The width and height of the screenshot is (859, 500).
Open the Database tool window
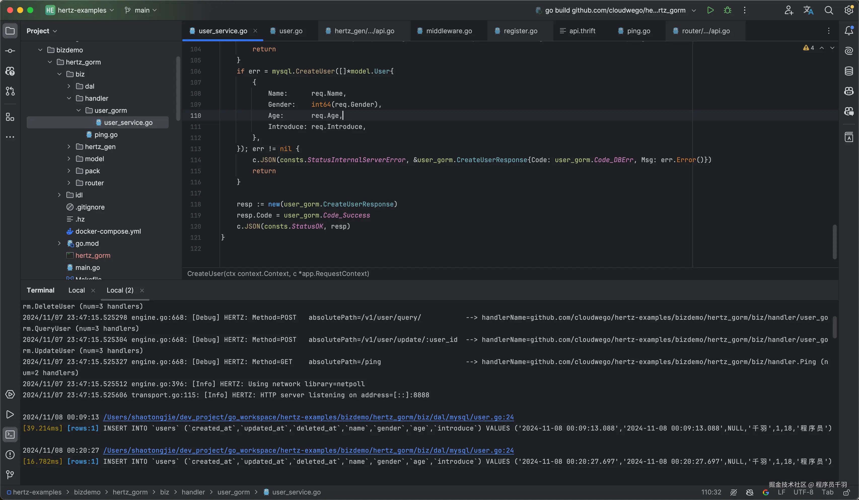(849, 71)
